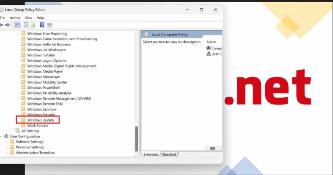333x175 pixels.
Task: Expand Administrative Templates under User Configuration
Action: click(7, 153)
